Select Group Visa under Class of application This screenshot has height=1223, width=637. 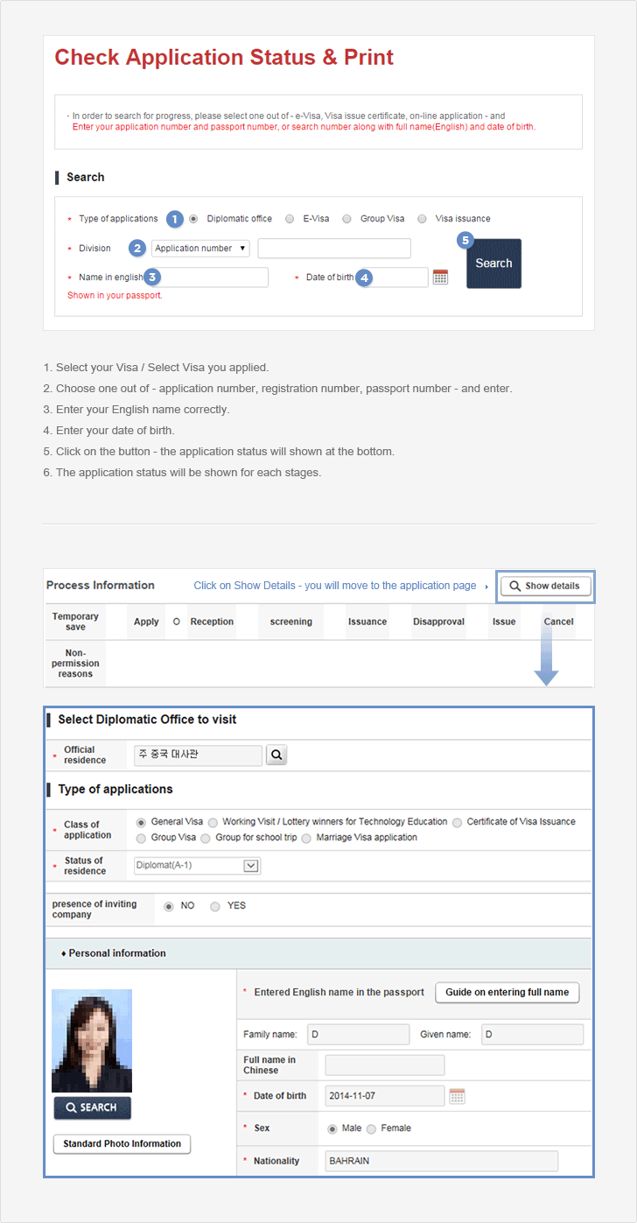click(x=141, y=838)
